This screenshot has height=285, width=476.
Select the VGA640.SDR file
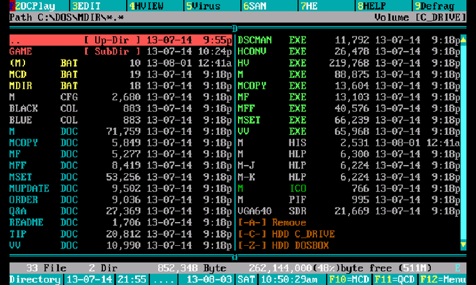pos(271,211)
